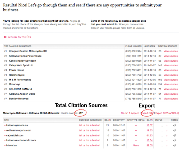Screen dimensions: 185x156
Task: Click site name ca.justdial.com
Action: [15, 135]
